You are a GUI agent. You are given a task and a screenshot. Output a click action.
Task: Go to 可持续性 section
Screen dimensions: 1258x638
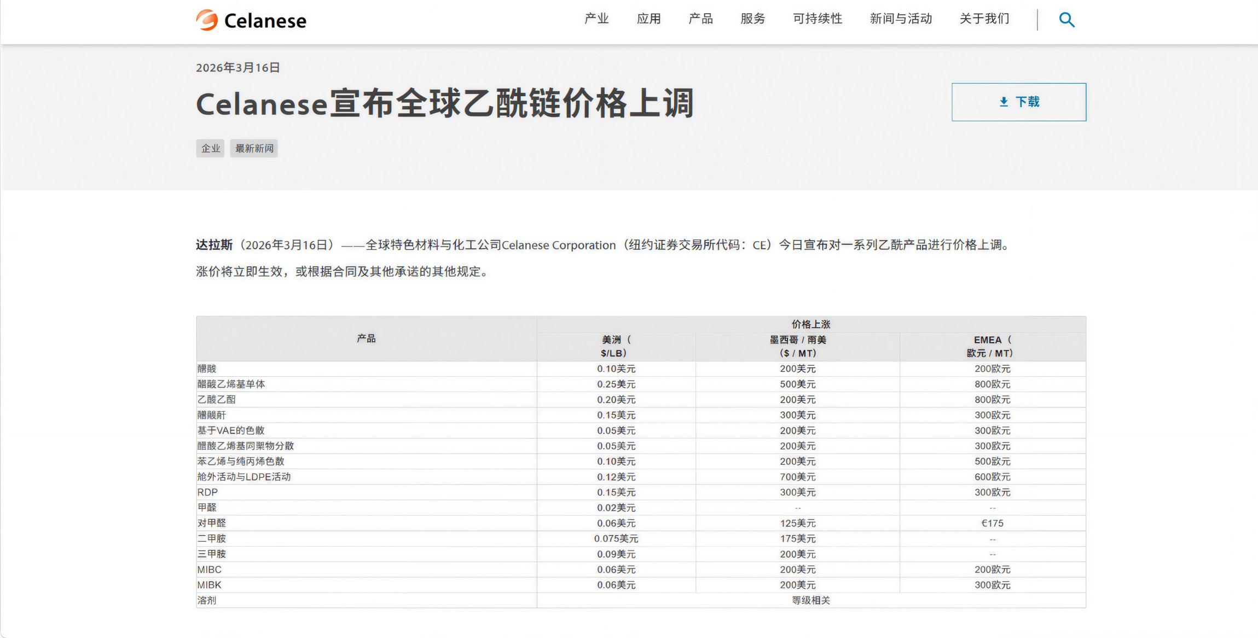click(x=817, y=19)
